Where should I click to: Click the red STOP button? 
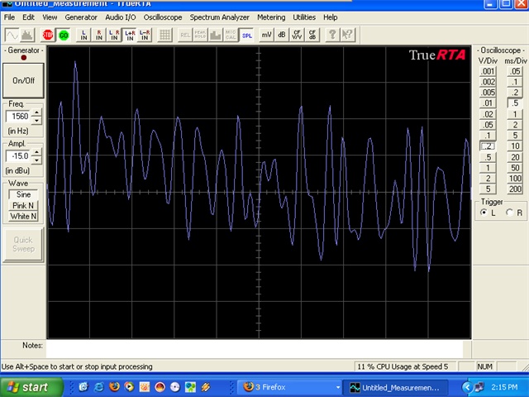point(48,35)
